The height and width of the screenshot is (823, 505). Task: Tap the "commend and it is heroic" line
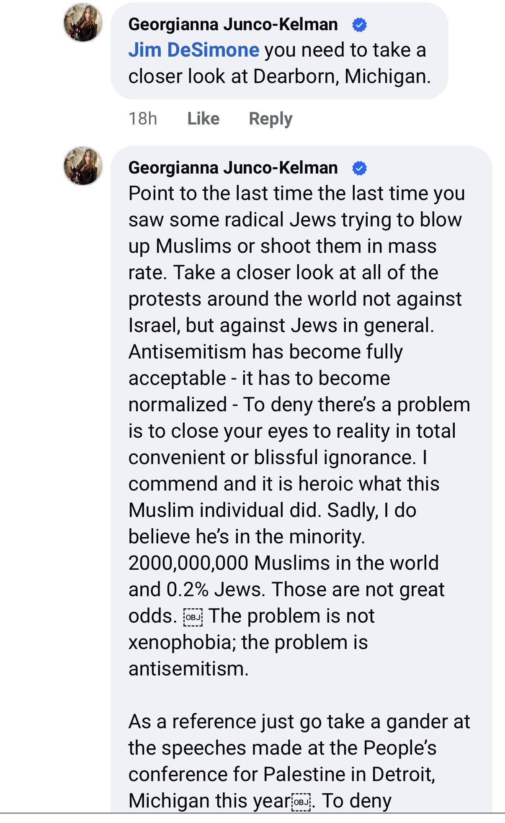(x=284, y=484)
